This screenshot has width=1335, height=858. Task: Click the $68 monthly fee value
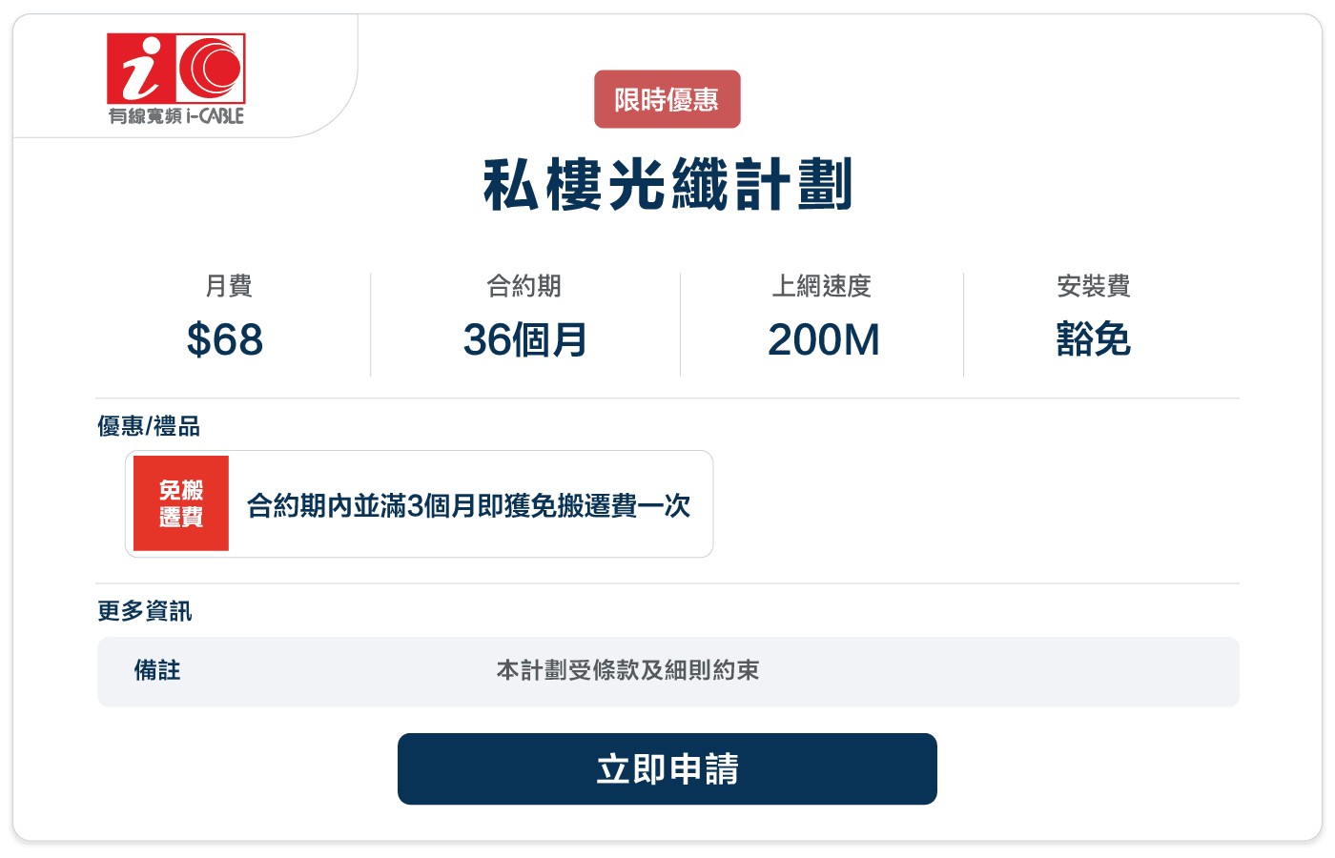[x=225, y=340]
